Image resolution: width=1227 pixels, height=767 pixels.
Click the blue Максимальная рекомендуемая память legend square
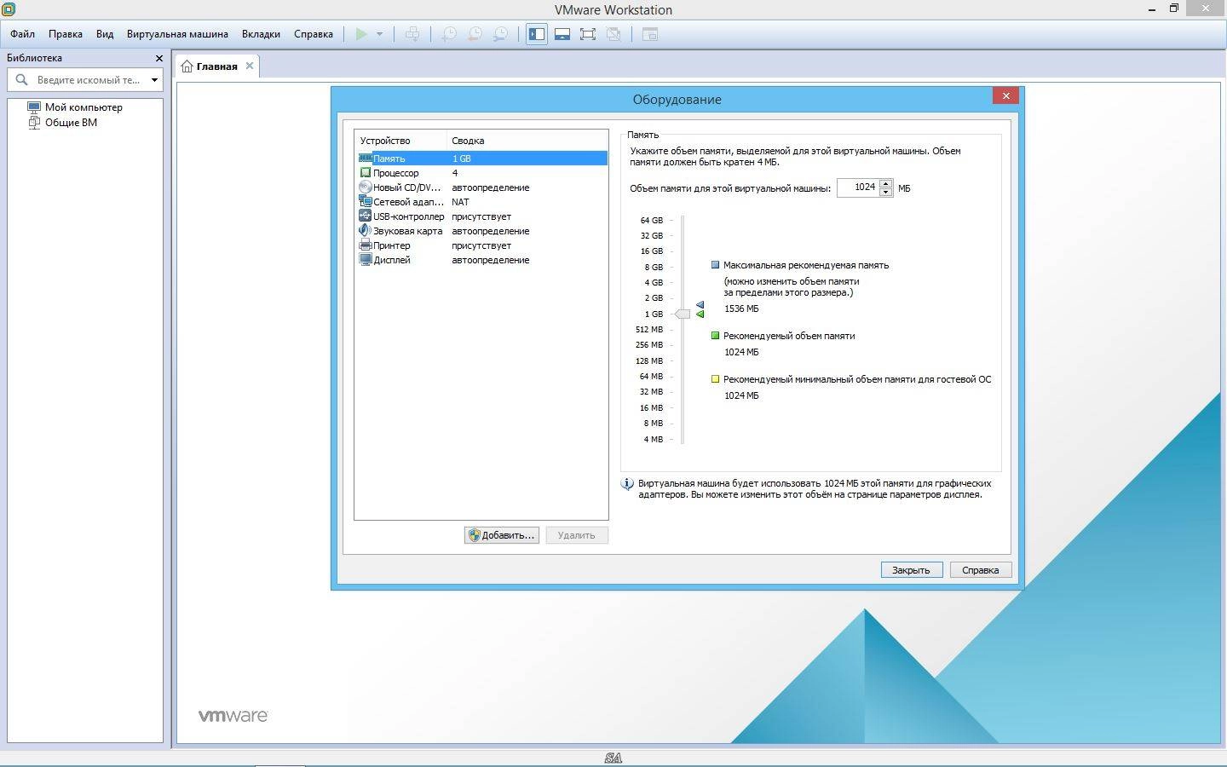tap(715, 265)
